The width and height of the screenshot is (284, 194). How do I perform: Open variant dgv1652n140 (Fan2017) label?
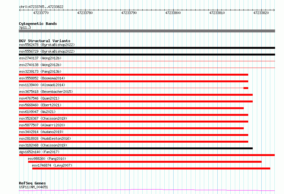click(x=39, y=152)
